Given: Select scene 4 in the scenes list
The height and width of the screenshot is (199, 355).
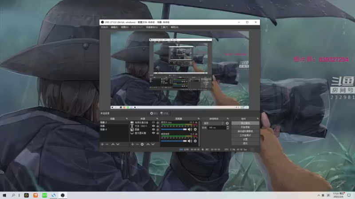Looking at the screenshot, I should point(114,130).
